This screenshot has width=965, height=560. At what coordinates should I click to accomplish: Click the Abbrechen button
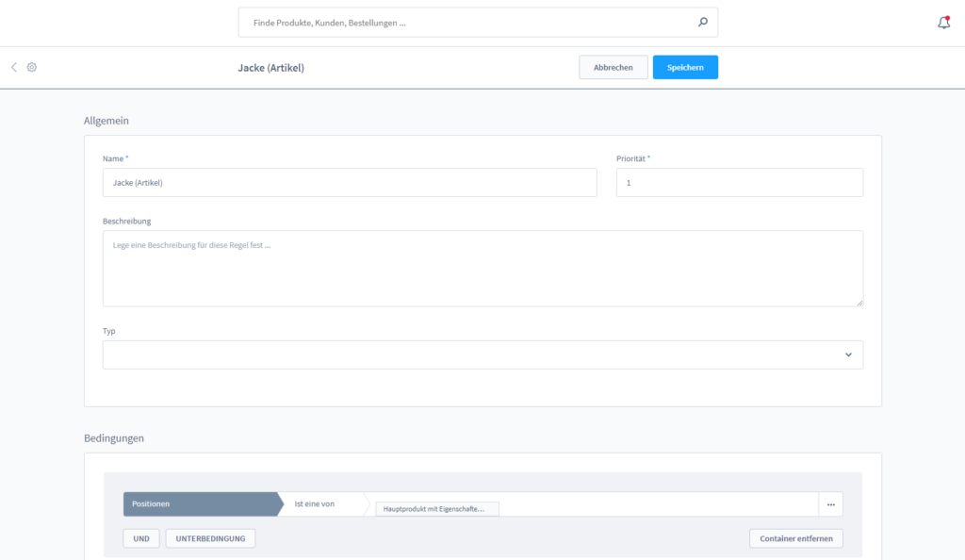(613, 68)
